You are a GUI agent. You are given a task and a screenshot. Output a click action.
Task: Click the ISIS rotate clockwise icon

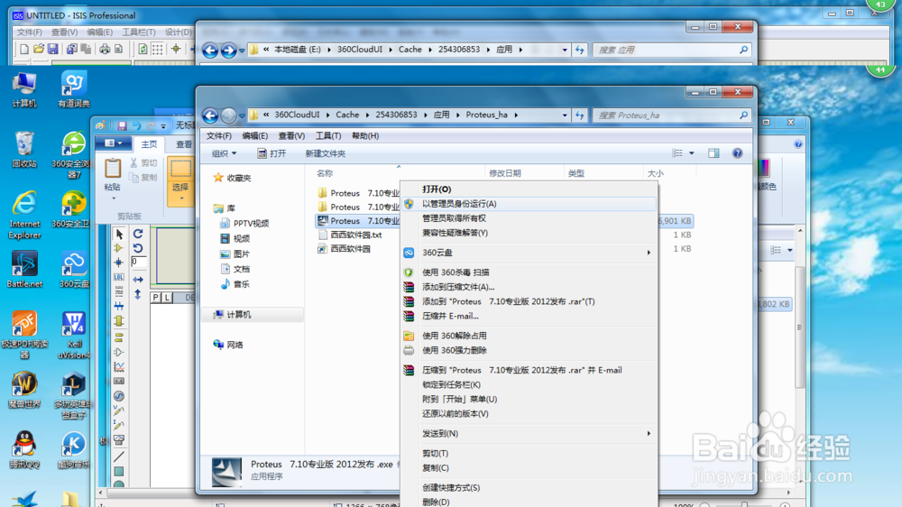pos(138,234)
